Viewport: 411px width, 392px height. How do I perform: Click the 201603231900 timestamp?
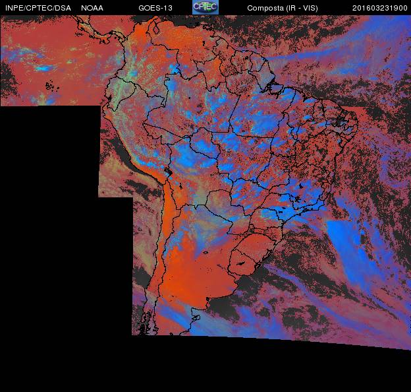coord(379,8)
